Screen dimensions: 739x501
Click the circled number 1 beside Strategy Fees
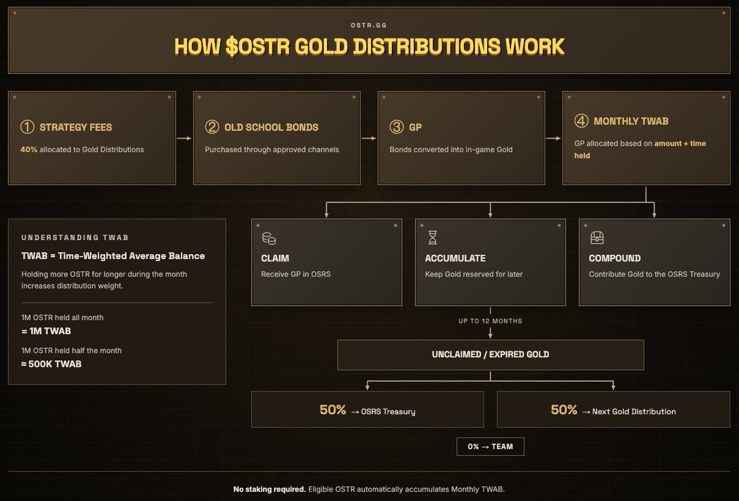(26, 127)
